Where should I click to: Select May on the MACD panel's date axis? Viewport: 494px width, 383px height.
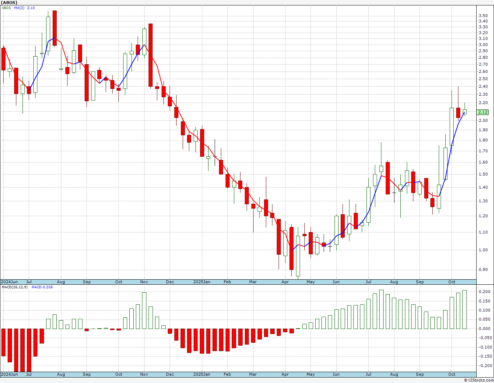click(311, 374)
